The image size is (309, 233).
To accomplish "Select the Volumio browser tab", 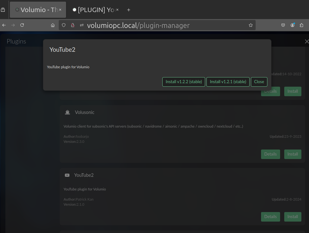I will 38,10.
